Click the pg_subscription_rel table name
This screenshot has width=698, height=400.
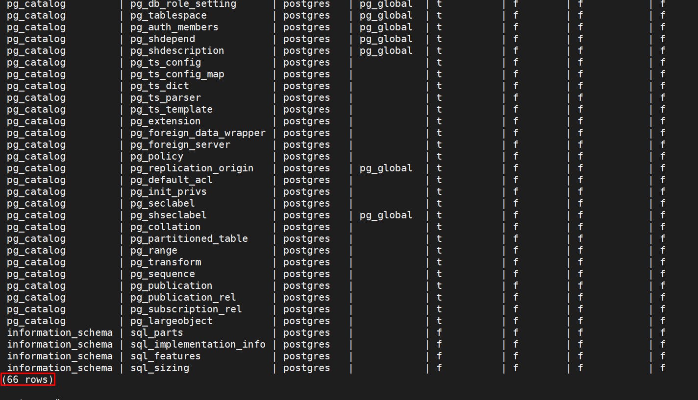point(186,309)
